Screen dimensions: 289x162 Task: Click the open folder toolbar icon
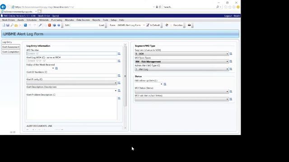[x=16, y=25]
